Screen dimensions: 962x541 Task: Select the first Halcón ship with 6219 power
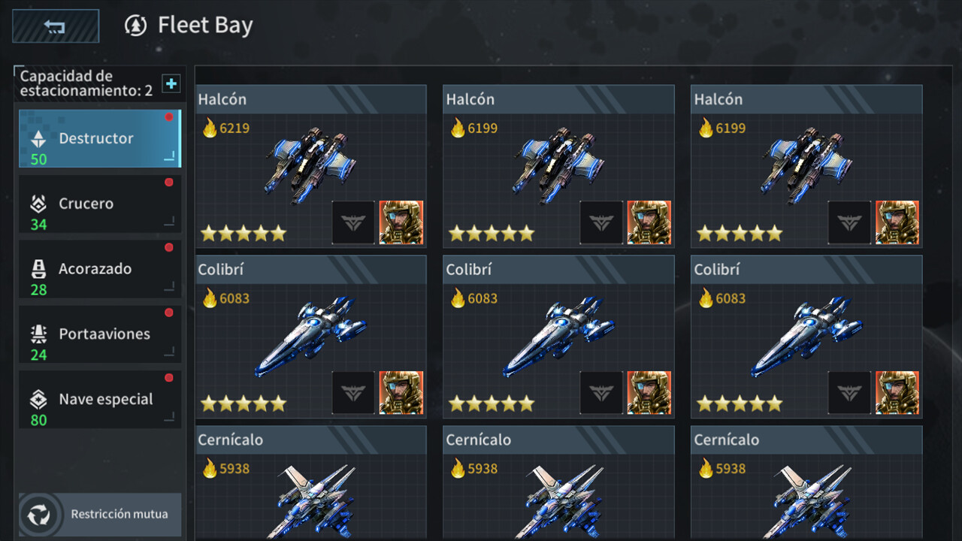click(311, 166)
